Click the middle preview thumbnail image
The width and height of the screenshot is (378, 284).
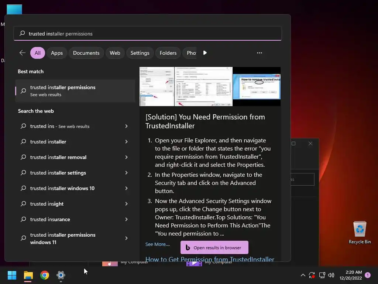[x=203, y=87]
